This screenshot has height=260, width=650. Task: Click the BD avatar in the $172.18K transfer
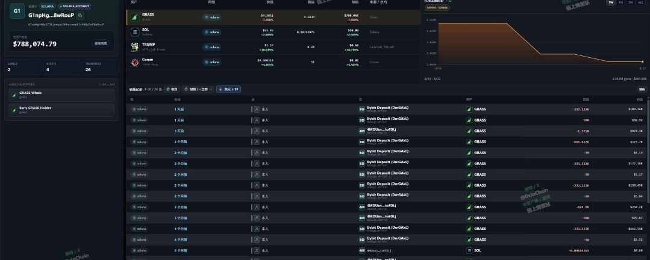[x=362, y=164]
